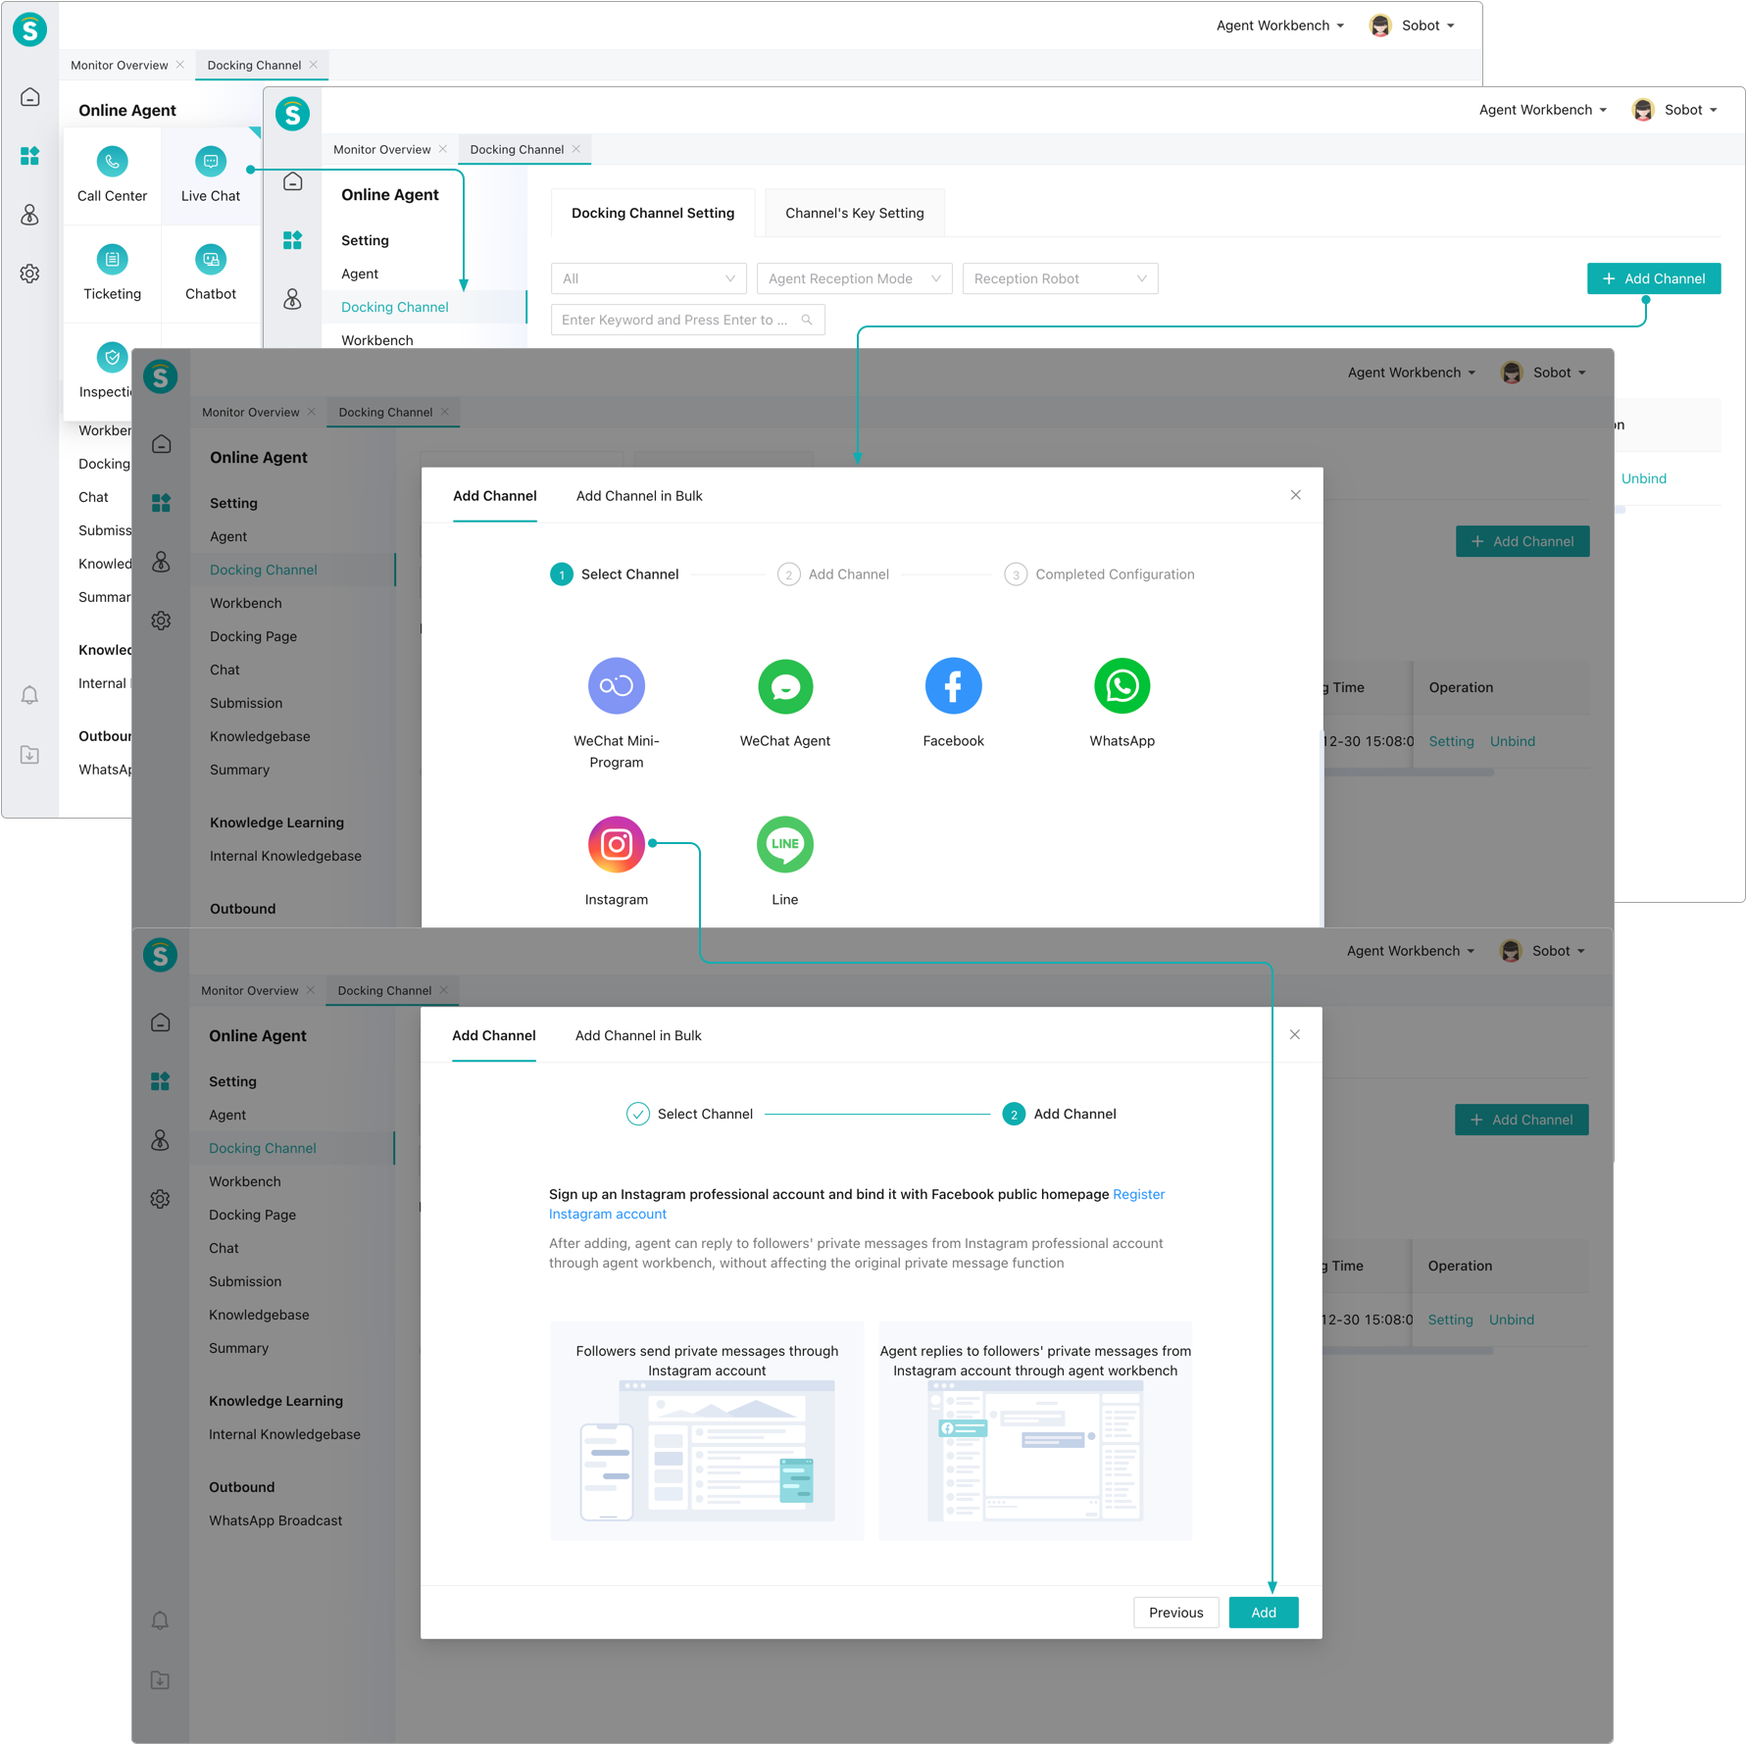Close the Select Channel dialog
This screenshot has width=1746, height=1744.
coord(1296,495)
